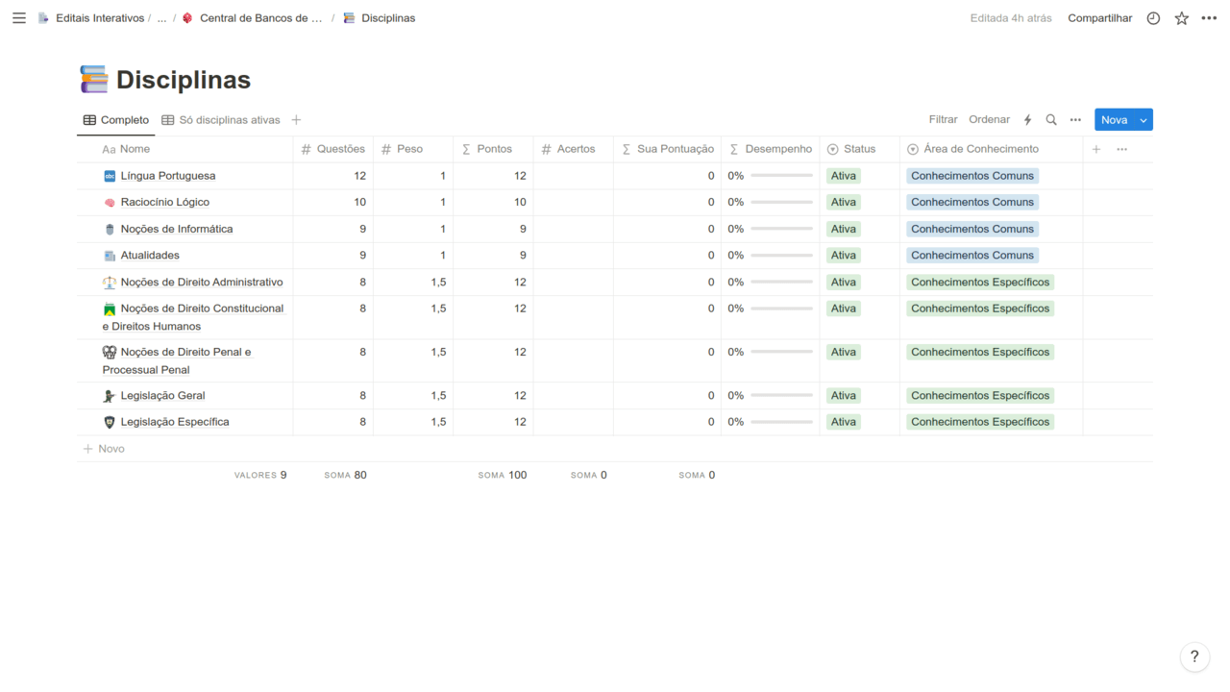Open Peso column header menu

[413, 149]
